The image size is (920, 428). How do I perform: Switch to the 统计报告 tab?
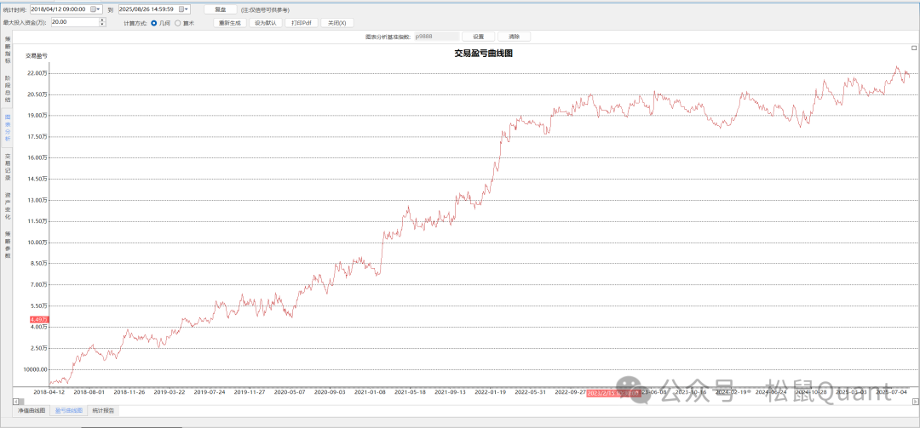pos(104,410)
